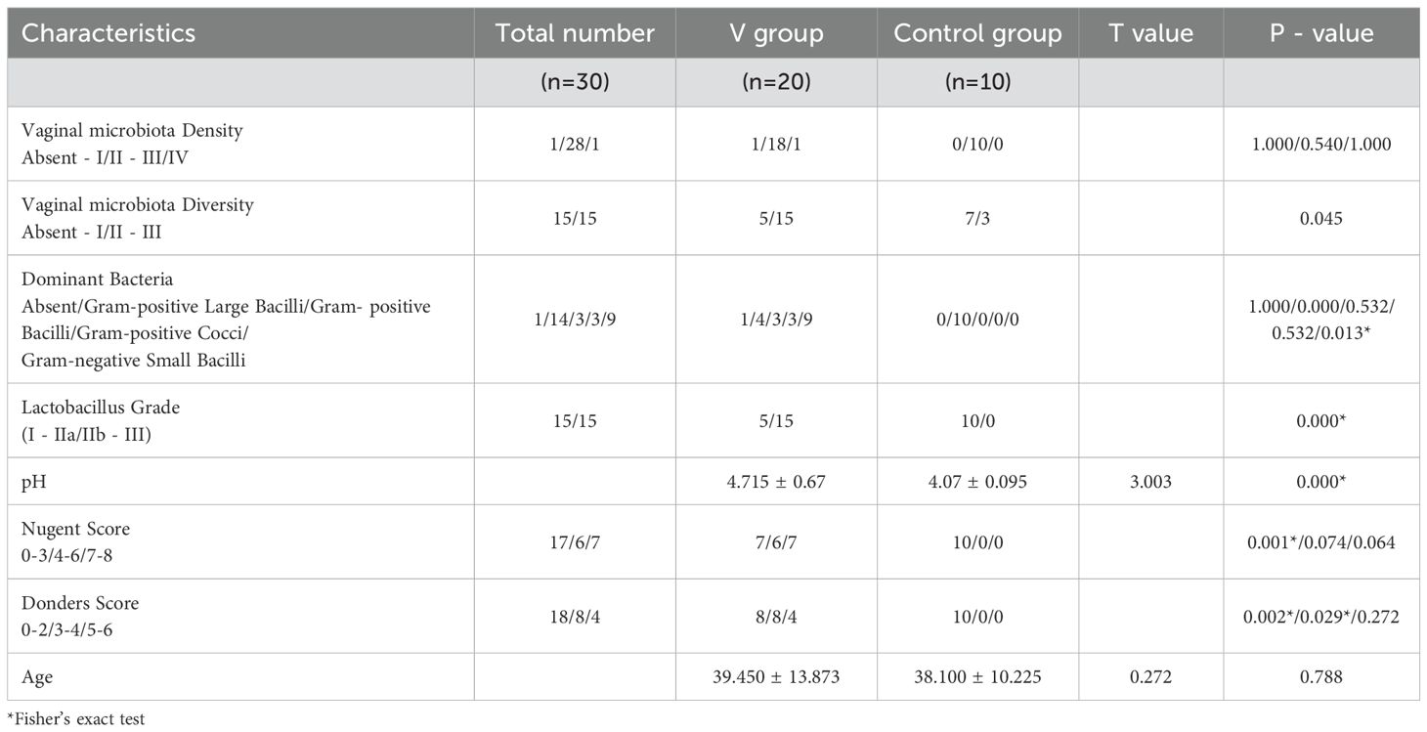Click the Characteristics column header
The width and height of the screenshot is (1427, 732).
point(108,33)
